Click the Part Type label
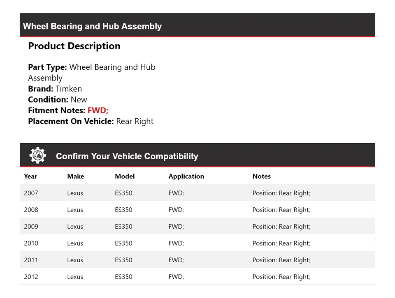The height and width of the screenshot is (298, 395). [47, 67]
